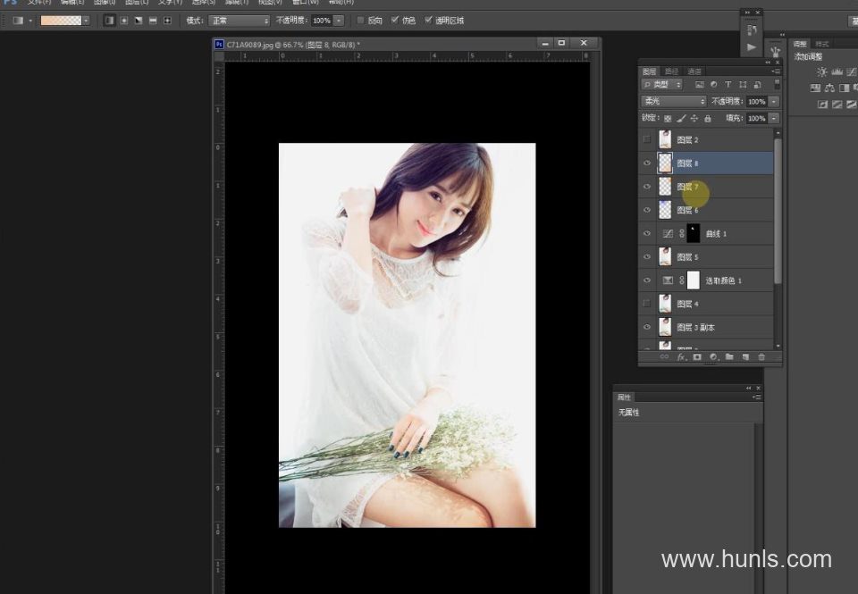Hide the 图层 5 layer

(647, 256)
